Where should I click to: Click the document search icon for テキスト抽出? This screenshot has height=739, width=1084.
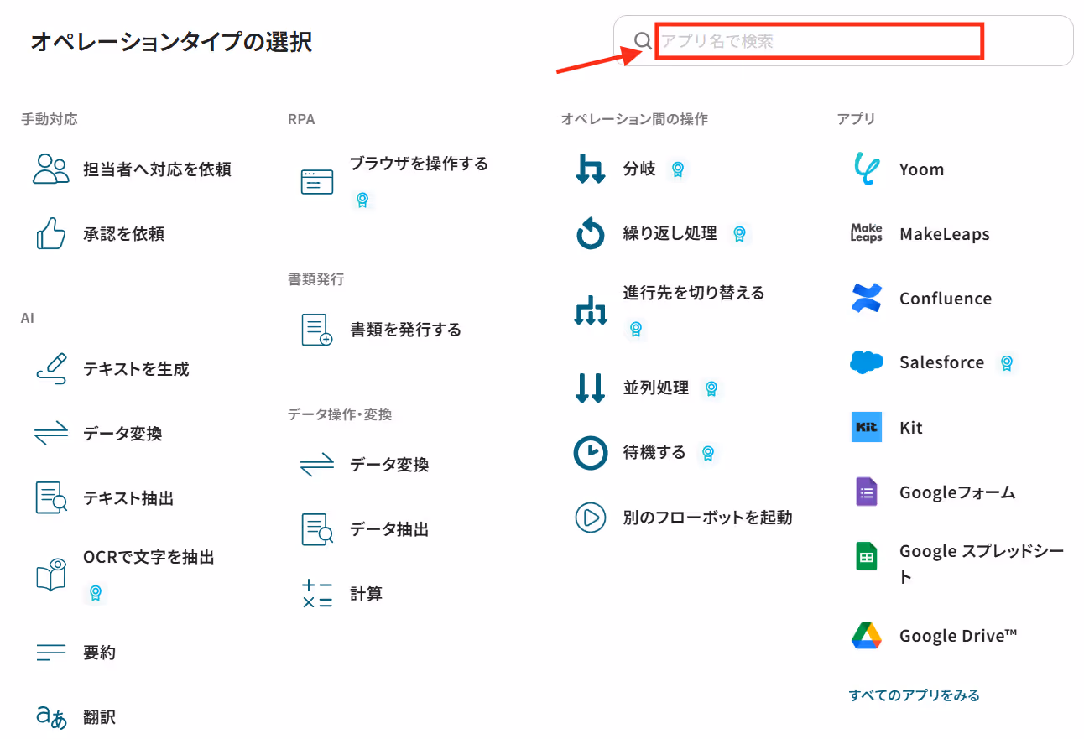pos(51,497)
